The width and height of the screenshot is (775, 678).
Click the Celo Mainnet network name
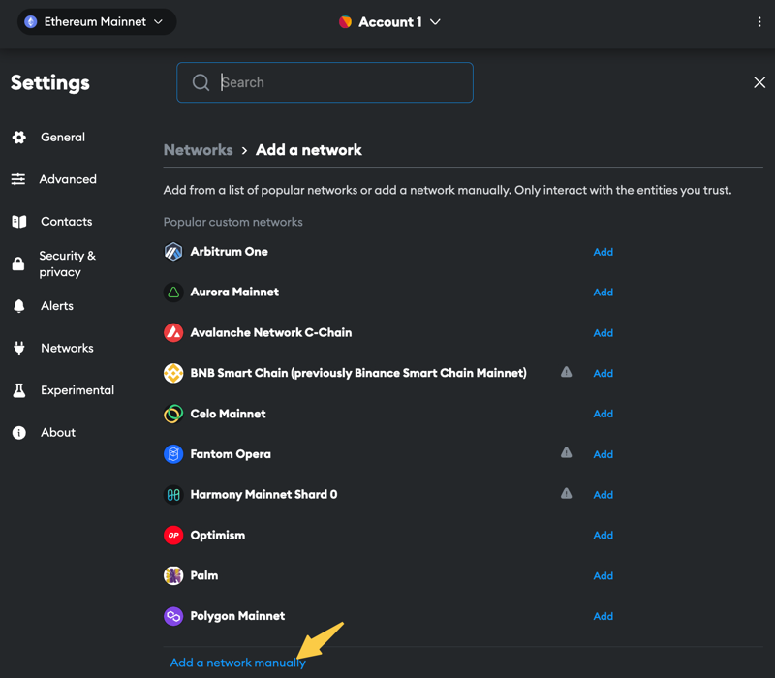point(228,414)
